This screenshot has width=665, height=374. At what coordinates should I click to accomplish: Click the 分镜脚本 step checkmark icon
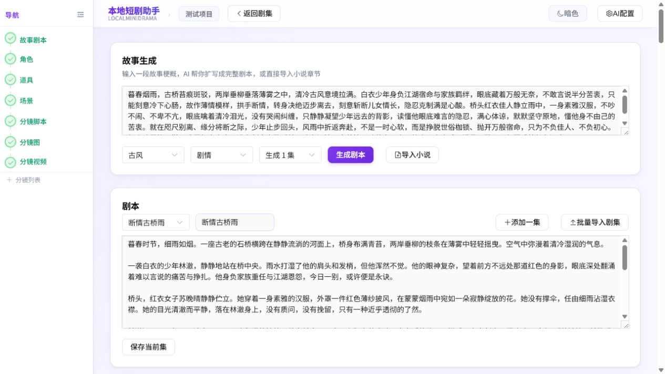coord(11,121)
